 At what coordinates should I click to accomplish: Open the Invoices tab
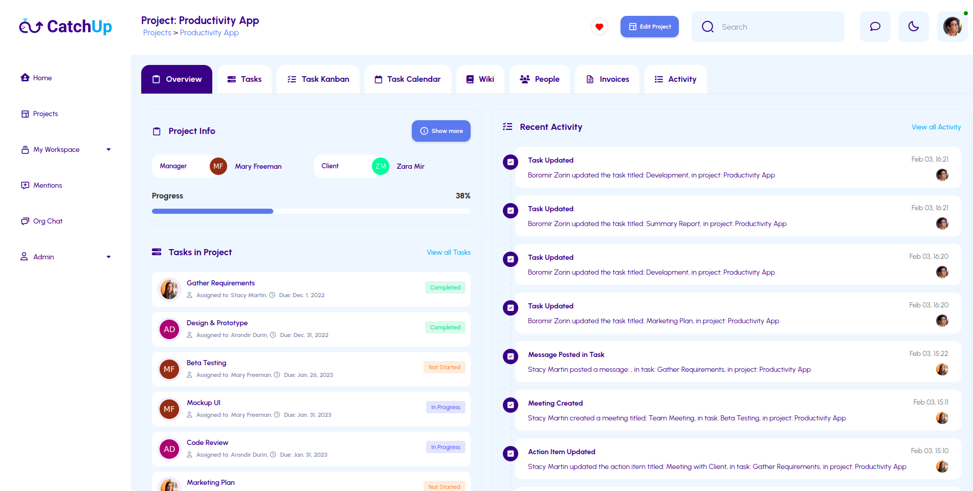click(607, 79)
